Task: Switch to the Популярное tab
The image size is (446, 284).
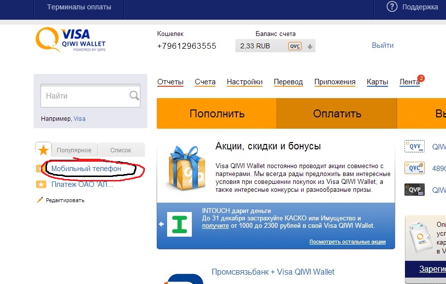Action: point(74,150)
